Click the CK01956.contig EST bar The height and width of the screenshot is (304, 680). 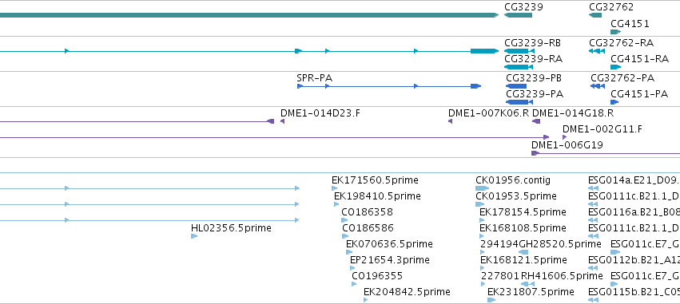(x=483, y=188)
